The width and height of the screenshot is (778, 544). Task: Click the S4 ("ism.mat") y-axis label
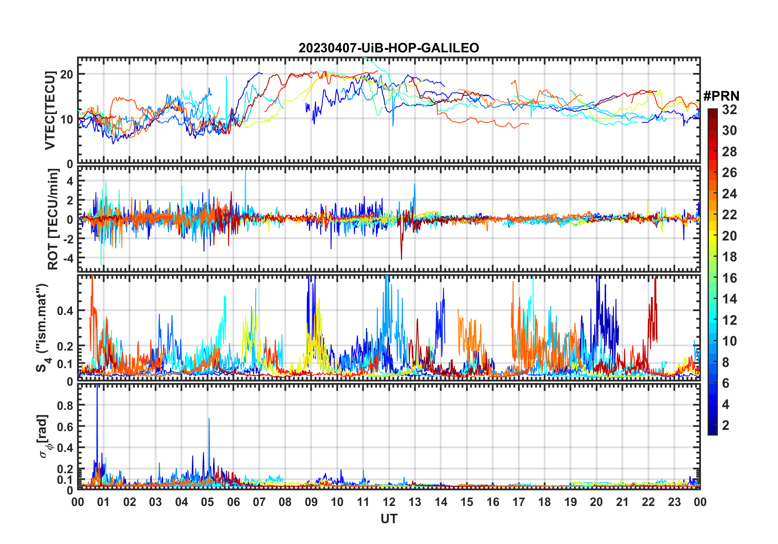[43, 328]
